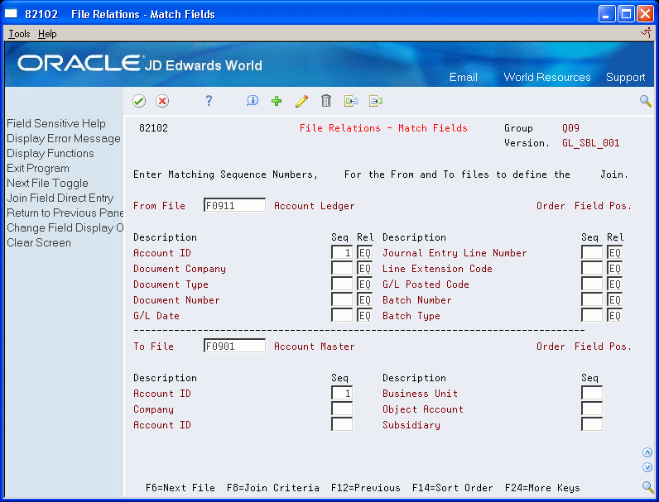Open the blue question mark help icon
The image size is (659, 502).
point(209,101)
